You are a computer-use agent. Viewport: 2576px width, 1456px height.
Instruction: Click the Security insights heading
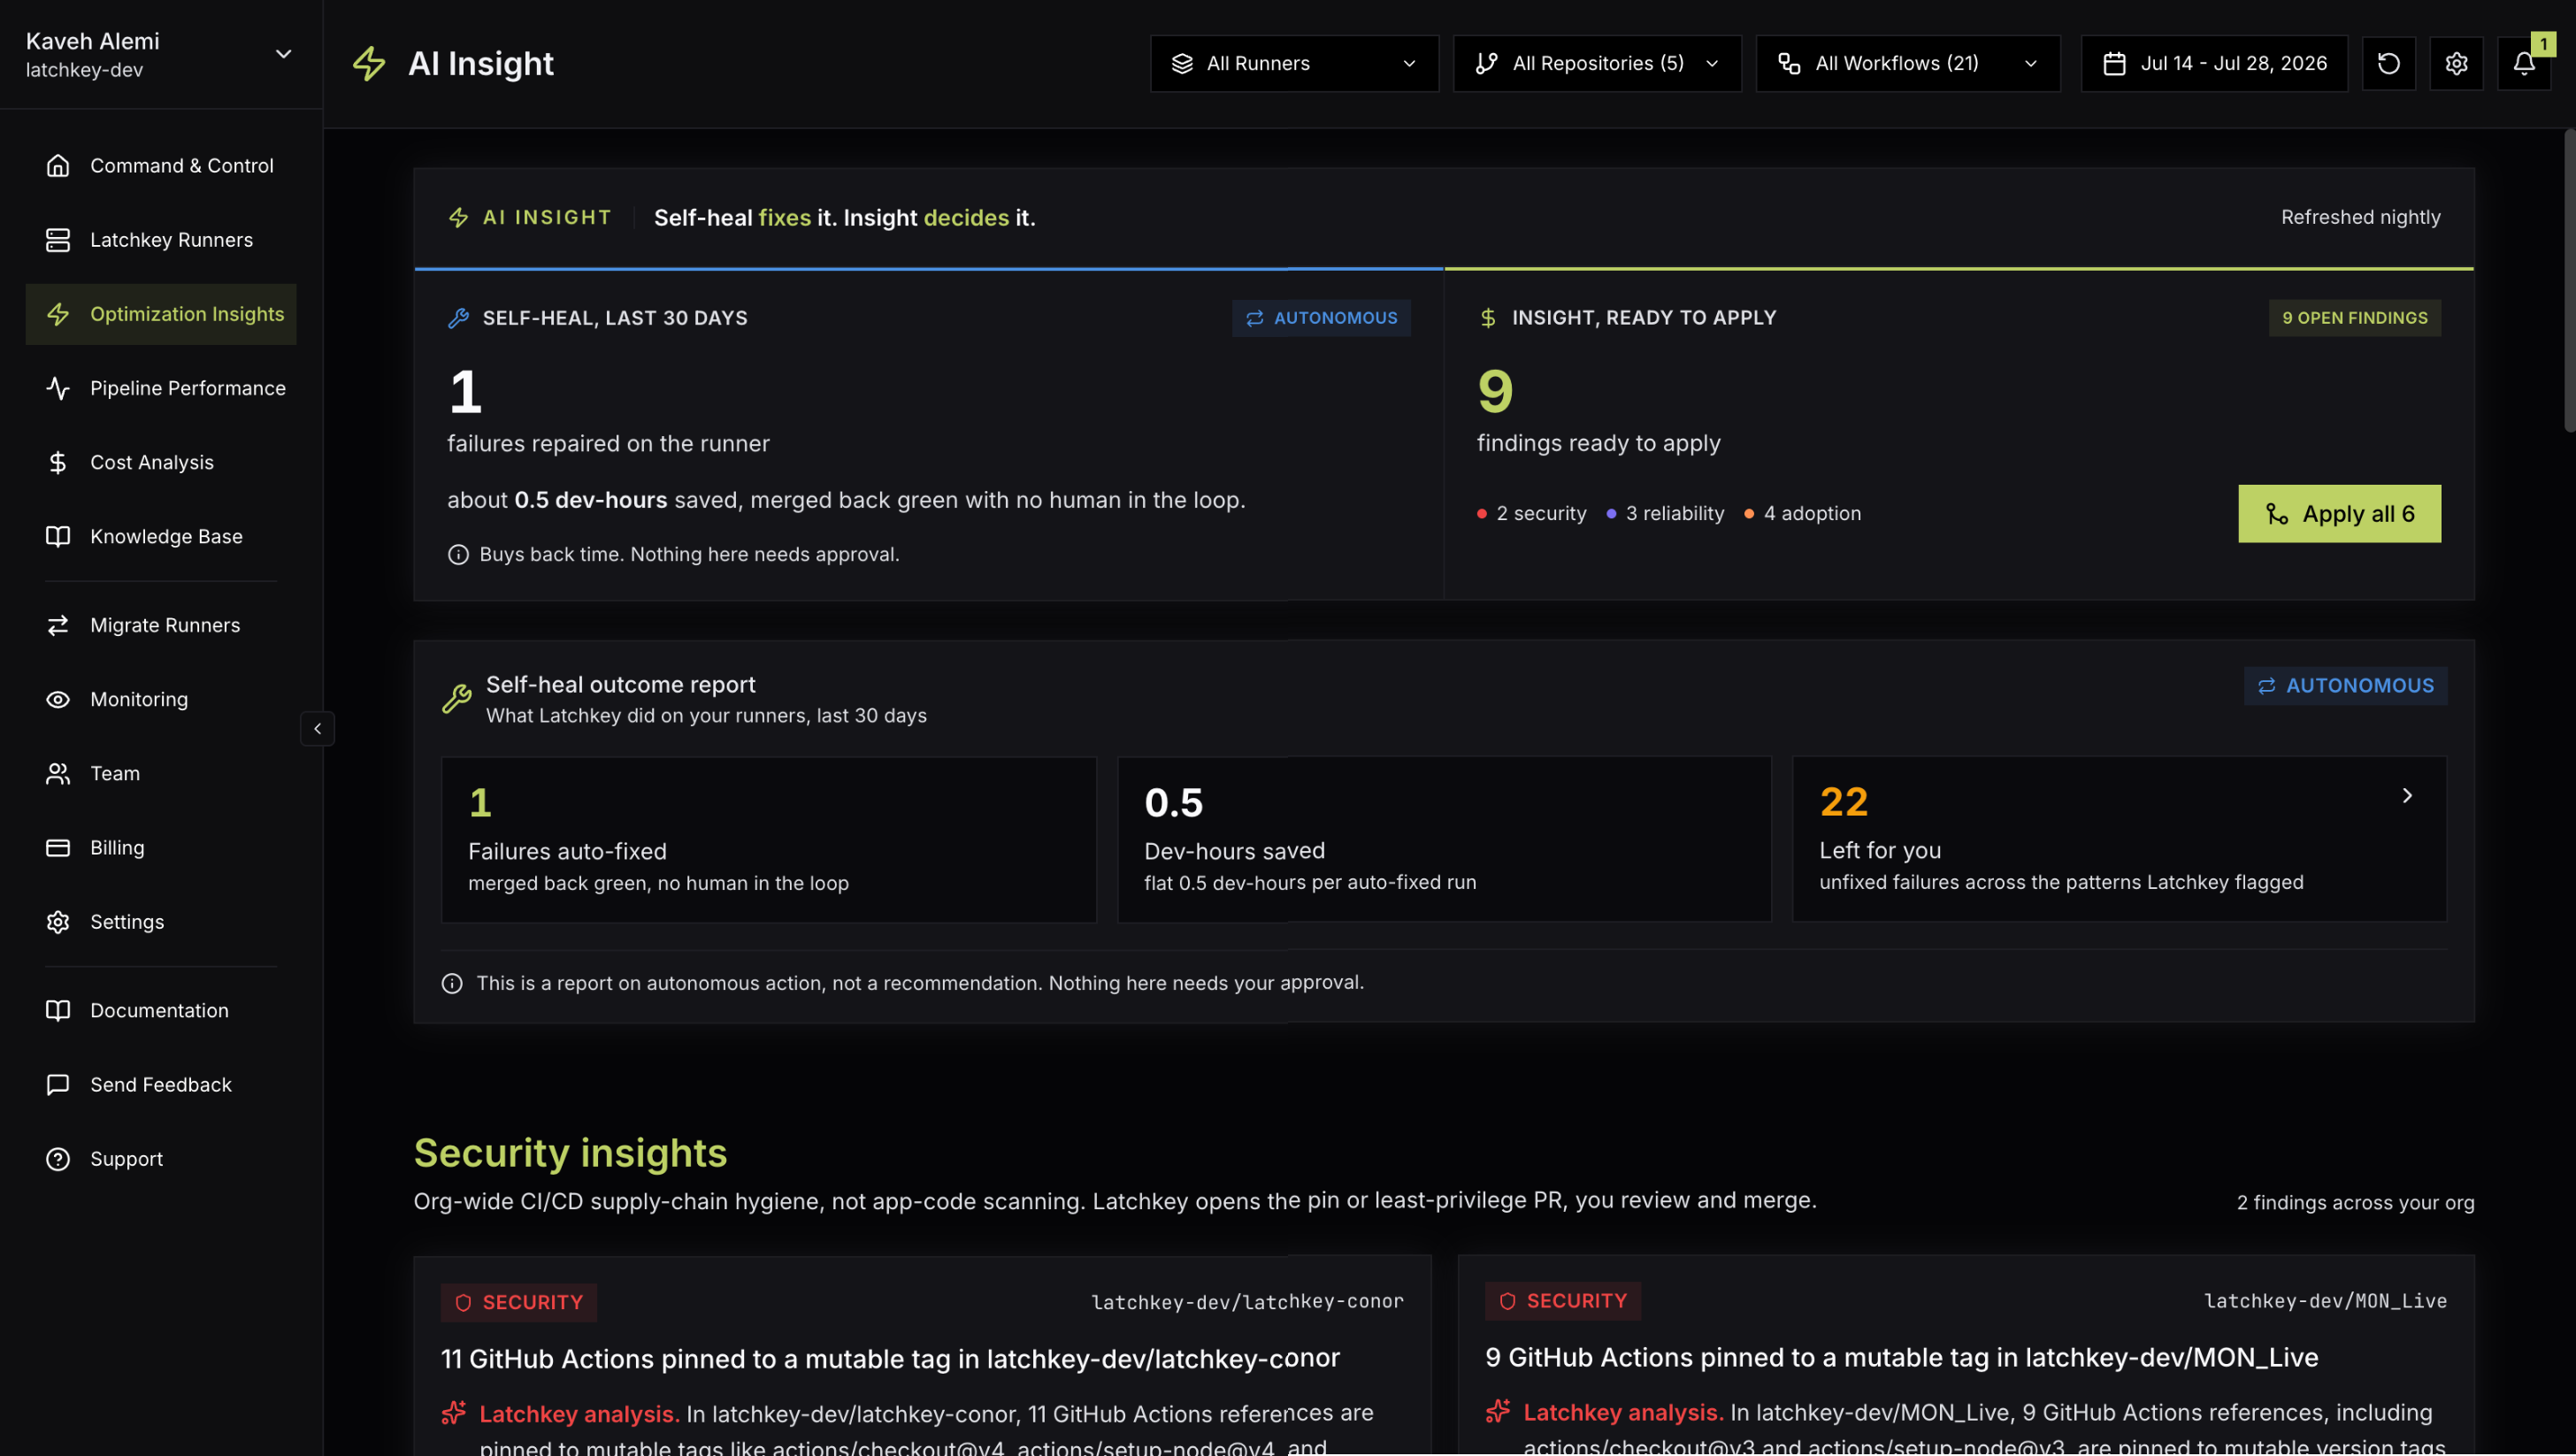pos(570,1153)
